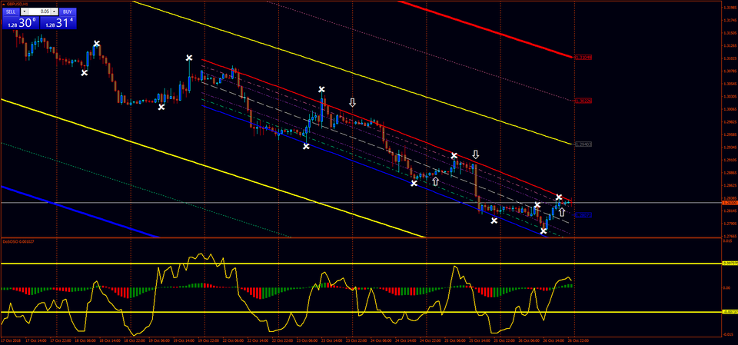
Task: Click the 1.28 31 ask price tile
Action: coord(58,22)
